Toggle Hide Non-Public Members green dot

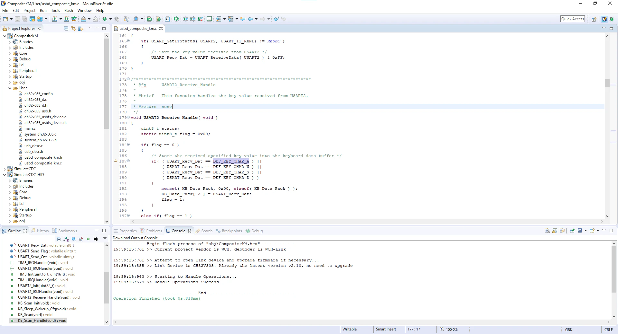(88, 239)
